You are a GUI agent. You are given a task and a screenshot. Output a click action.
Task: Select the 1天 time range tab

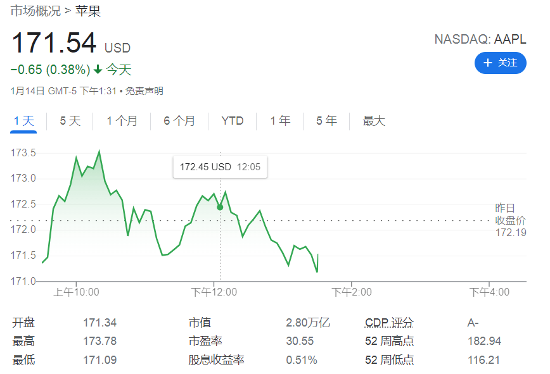(23, 121)
